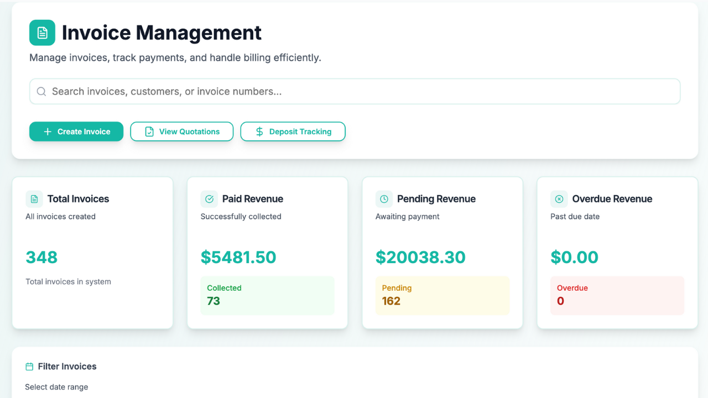
Task: Click the invoice search input field
Action: coord(354,91)
